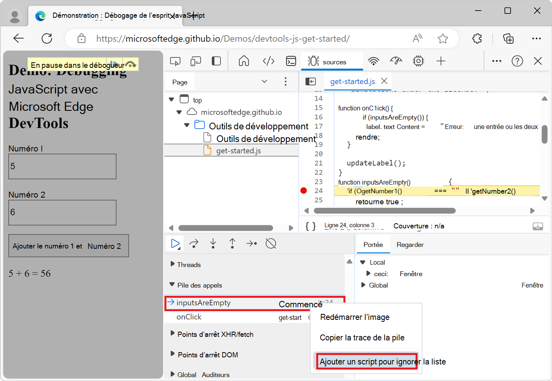
Task: Click the Step button in debugger toolbar
Action: pyautogui.click(x=252, y=244)
